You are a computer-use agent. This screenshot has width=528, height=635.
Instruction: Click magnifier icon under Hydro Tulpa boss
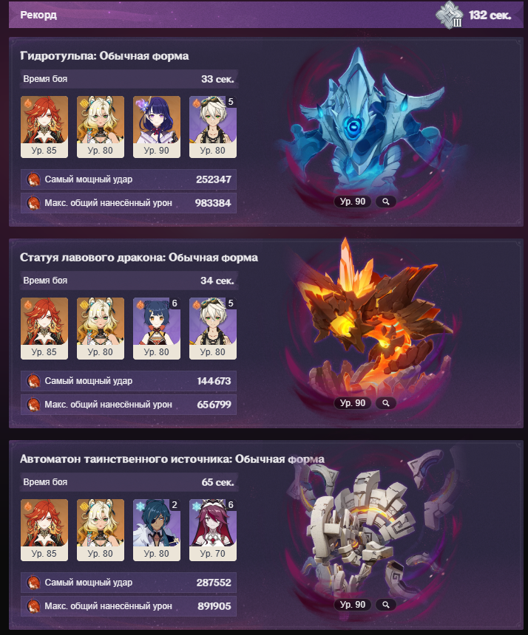(x=386, y=202)
